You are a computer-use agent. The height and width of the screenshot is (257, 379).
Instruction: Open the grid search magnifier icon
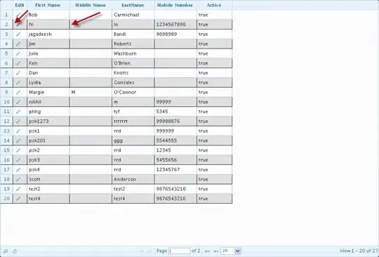click(6, 251)
